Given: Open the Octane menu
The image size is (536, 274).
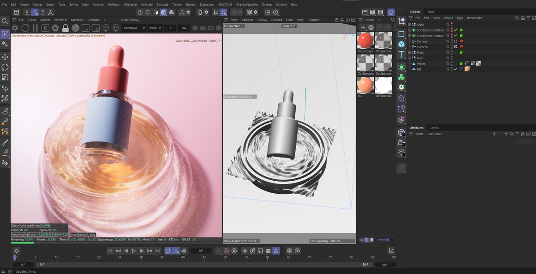Looking at the screenshot, I should click(267, 4).
